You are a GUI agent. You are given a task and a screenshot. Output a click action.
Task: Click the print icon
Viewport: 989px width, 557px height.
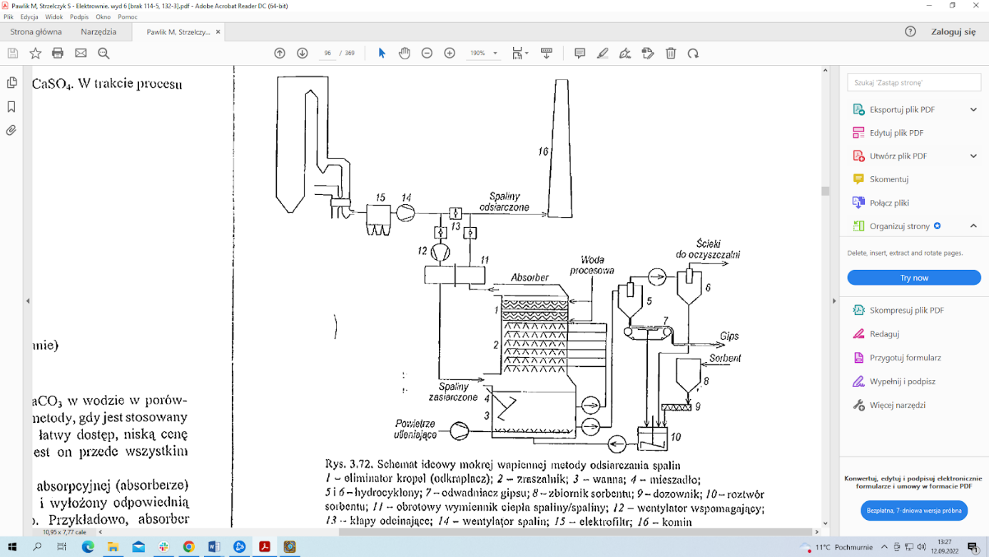[57, 53]
